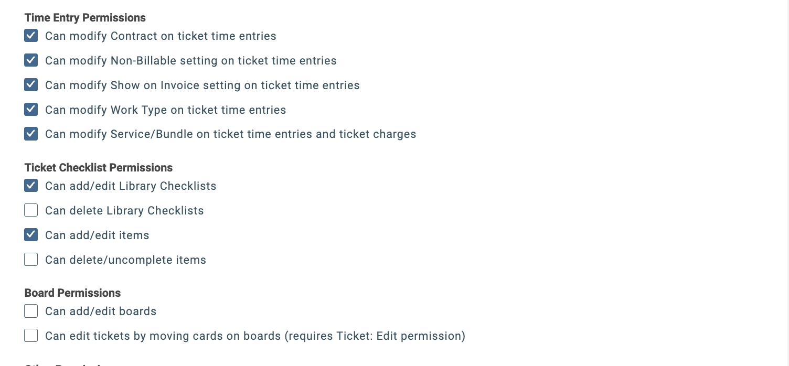Click the 'Ticket Checklist Permissions' section heading
Viewport: 789px width, 366px height.
[x=98, y=167]
